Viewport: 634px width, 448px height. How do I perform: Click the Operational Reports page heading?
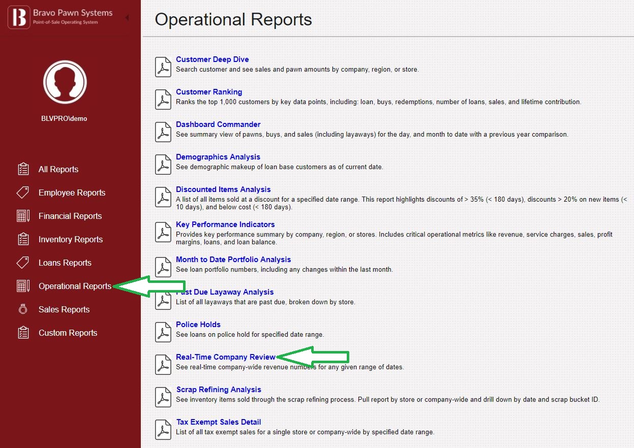(233, 19)
